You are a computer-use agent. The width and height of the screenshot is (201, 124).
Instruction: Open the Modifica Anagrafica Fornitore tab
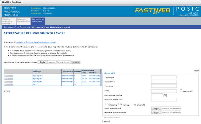click(9, 21)
